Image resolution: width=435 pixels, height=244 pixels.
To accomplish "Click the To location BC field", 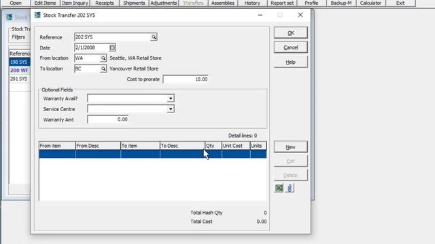I will pos(87,68).
